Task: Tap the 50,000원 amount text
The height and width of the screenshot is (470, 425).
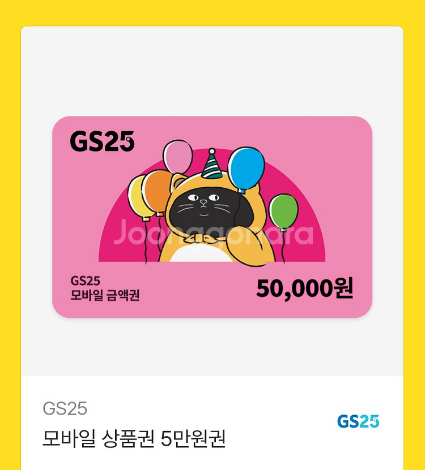Action: click(304, 288)
